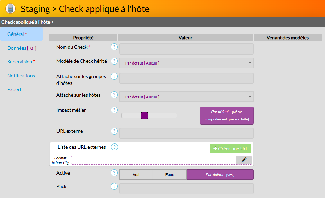Click the pencil edit icon in Cfg format

tap(244, 160)
